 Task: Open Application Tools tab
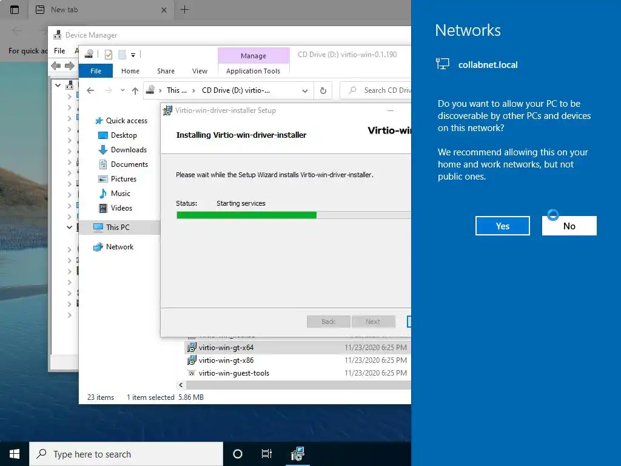(x=253, y=71)
